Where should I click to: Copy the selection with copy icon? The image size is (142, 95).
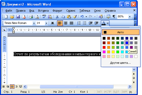pos(63,17)
